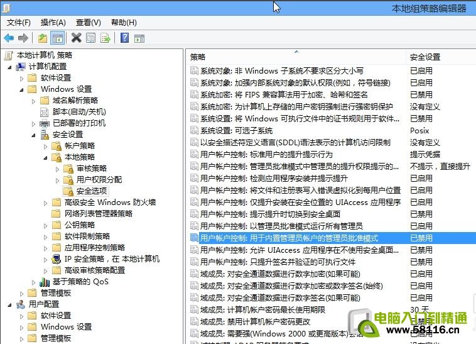Click the Up one level folder icon
The image size is (476, 344).
[x=43, y=38]
